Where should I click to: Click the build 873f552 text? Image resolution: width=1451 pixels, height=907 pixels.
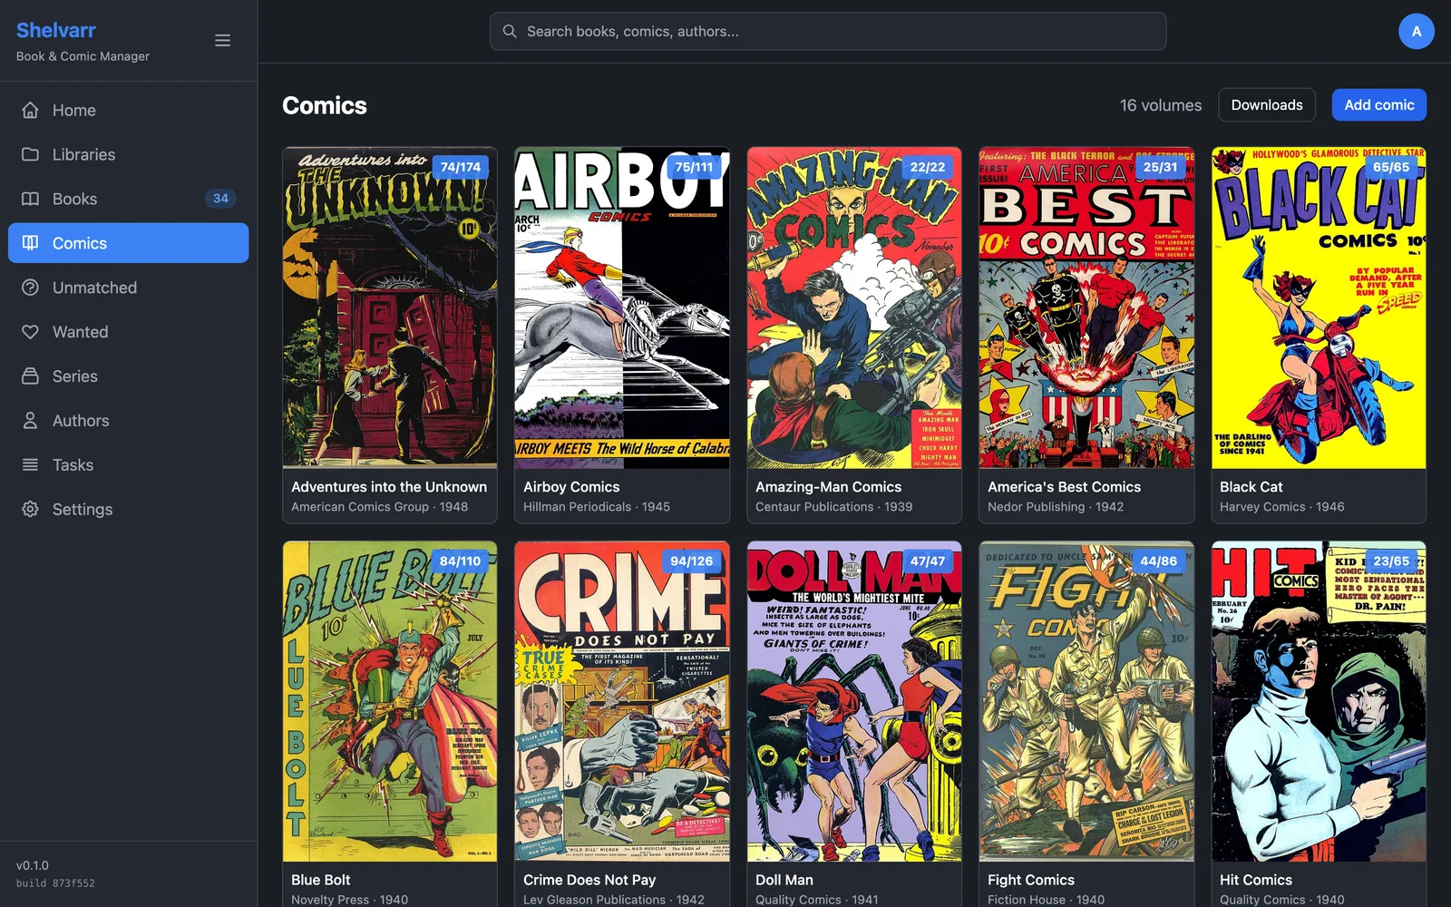pyautogui.click(x=54, y=883)
